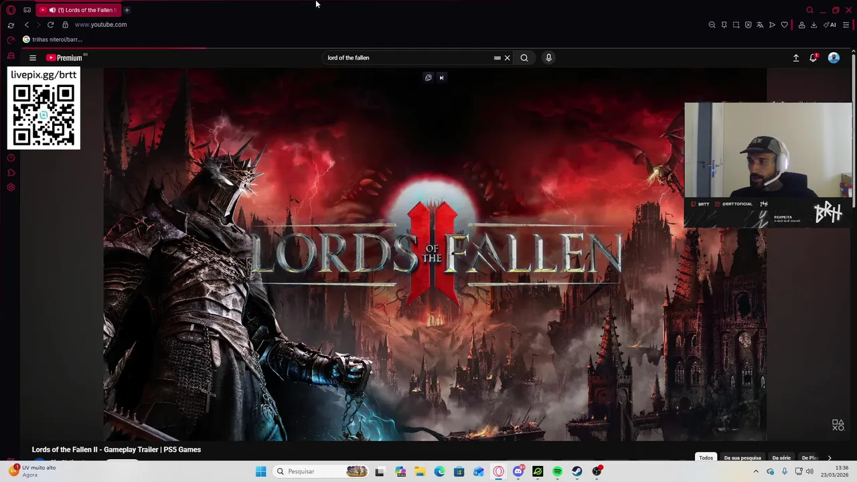Open Opera GX taskbar icon
The width and height of the screenshot is (857, 482).
click(x=498, y=471)
